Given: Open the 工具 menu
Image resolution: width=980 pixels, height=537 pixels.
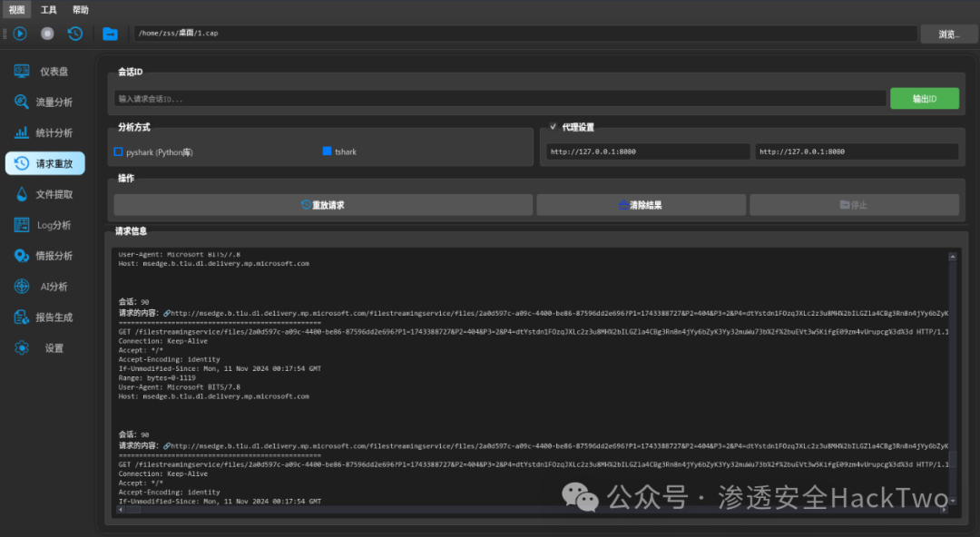Looking at the screenshot, I should coord(49,9).
